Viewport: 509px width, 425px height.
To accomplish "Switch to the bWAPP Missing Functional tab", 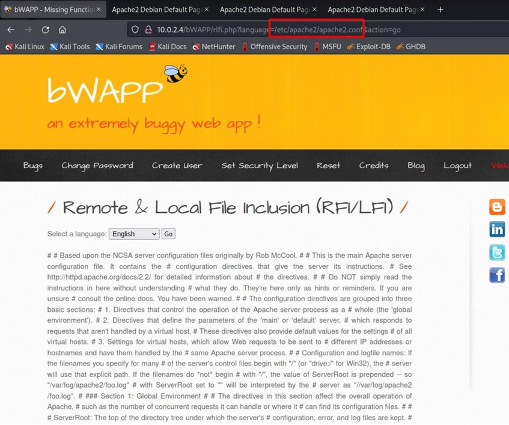I will point(53,10).
